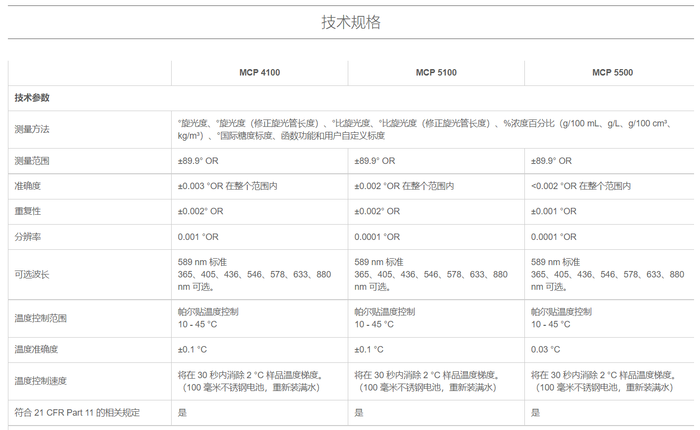
Task: Click the 温度控制范围 row label
Action: (41, 318)
